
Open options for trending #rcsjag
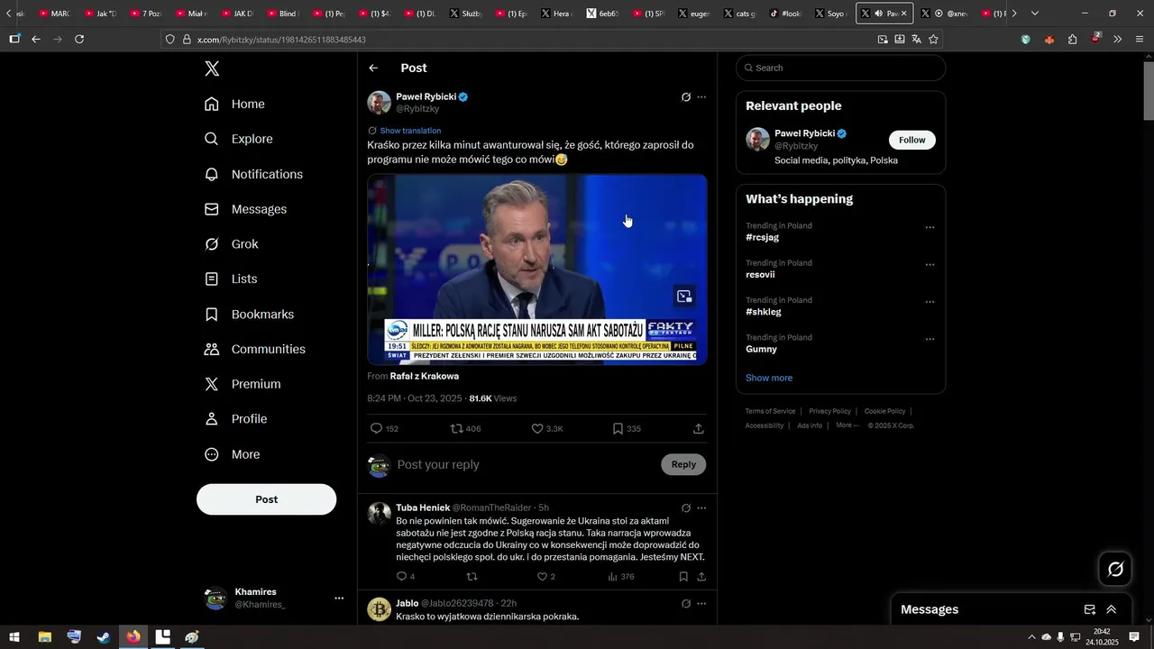[930, 228]
